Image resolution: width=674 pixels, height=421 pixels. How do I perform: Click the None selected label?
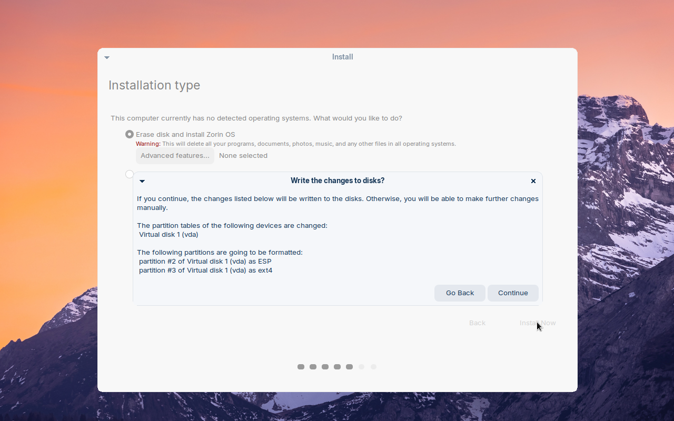click(243, 156)
